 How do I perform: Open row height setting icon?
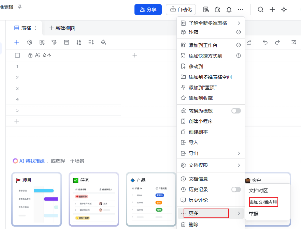(91, 42)
